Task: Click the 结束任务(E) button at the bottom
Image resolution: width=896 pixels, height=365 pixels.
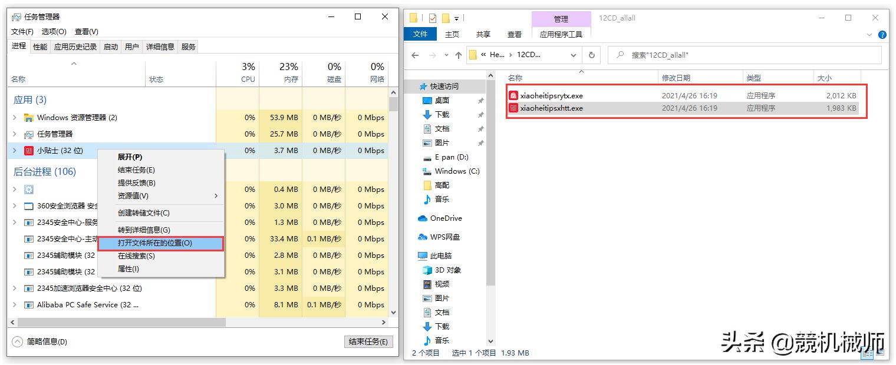Action: click(x=368, y=342)
